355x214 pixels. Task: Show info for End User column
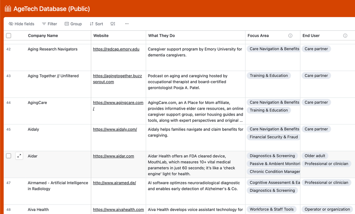pyautogui.click(x=345, y=36)
